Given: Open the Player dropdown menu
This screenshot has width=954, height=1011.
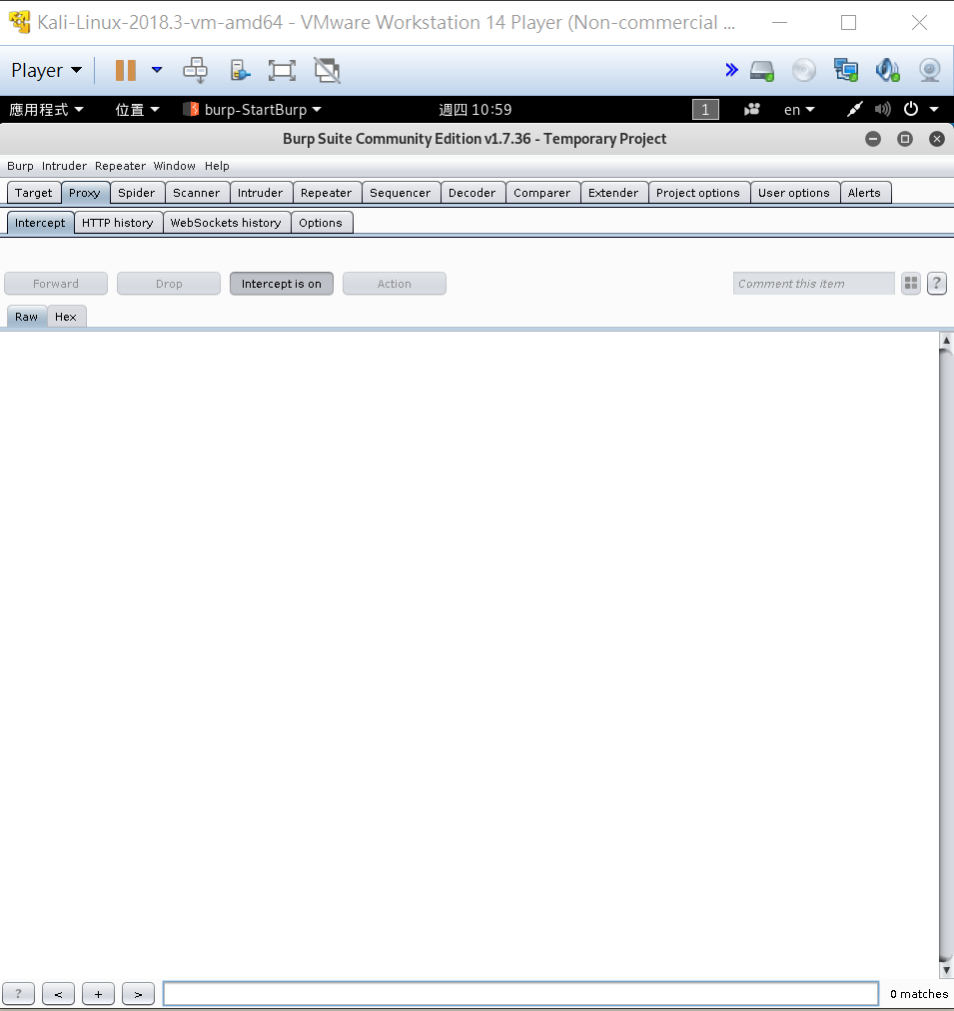Looking at the screenshot, I should [x=46, y=70].
